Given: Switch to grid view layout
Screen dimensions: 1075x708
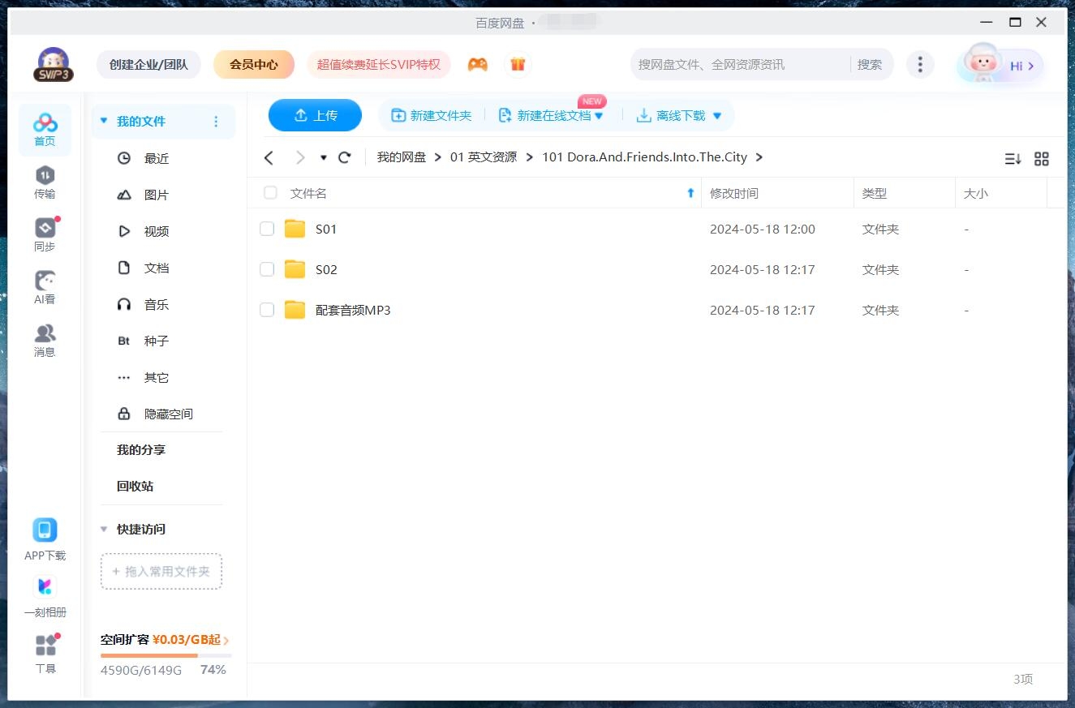Looking at the screenshot, I should tap(1042, 159).
